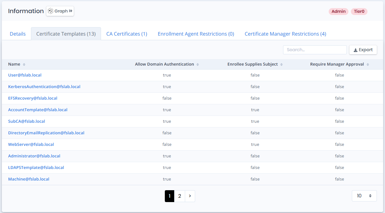Image resolution: width=385 pixels, height=213 pixels.
Task: Open the CA Certificates (1) tab
Action: (x=127, y=34)
